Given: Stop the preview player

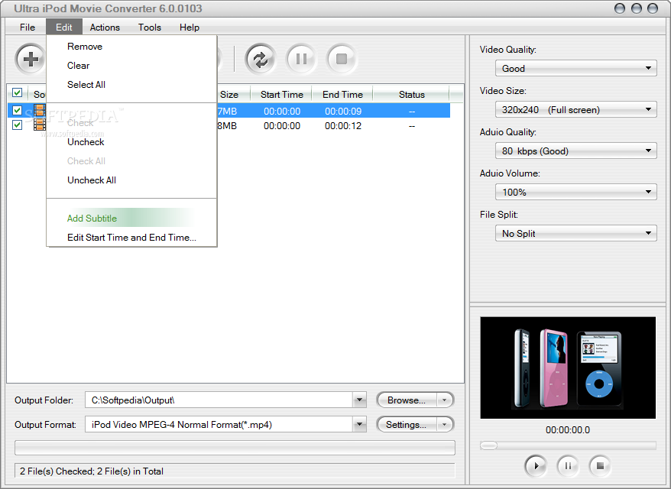Looking at the screenshot, I should point(600,465).
